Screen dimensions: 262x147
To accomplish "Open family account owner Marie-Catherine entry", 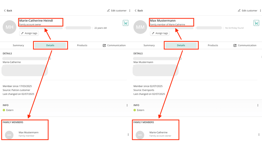I will click(x=160, y=134).
